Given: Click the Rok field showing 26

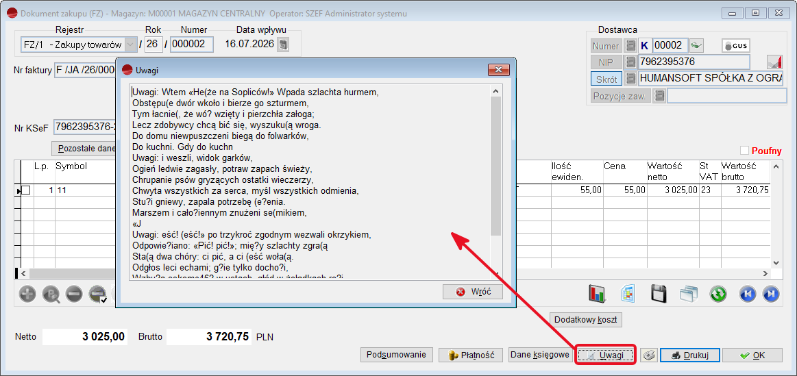Looking at the screenshot, I should (x=154, y=45).
